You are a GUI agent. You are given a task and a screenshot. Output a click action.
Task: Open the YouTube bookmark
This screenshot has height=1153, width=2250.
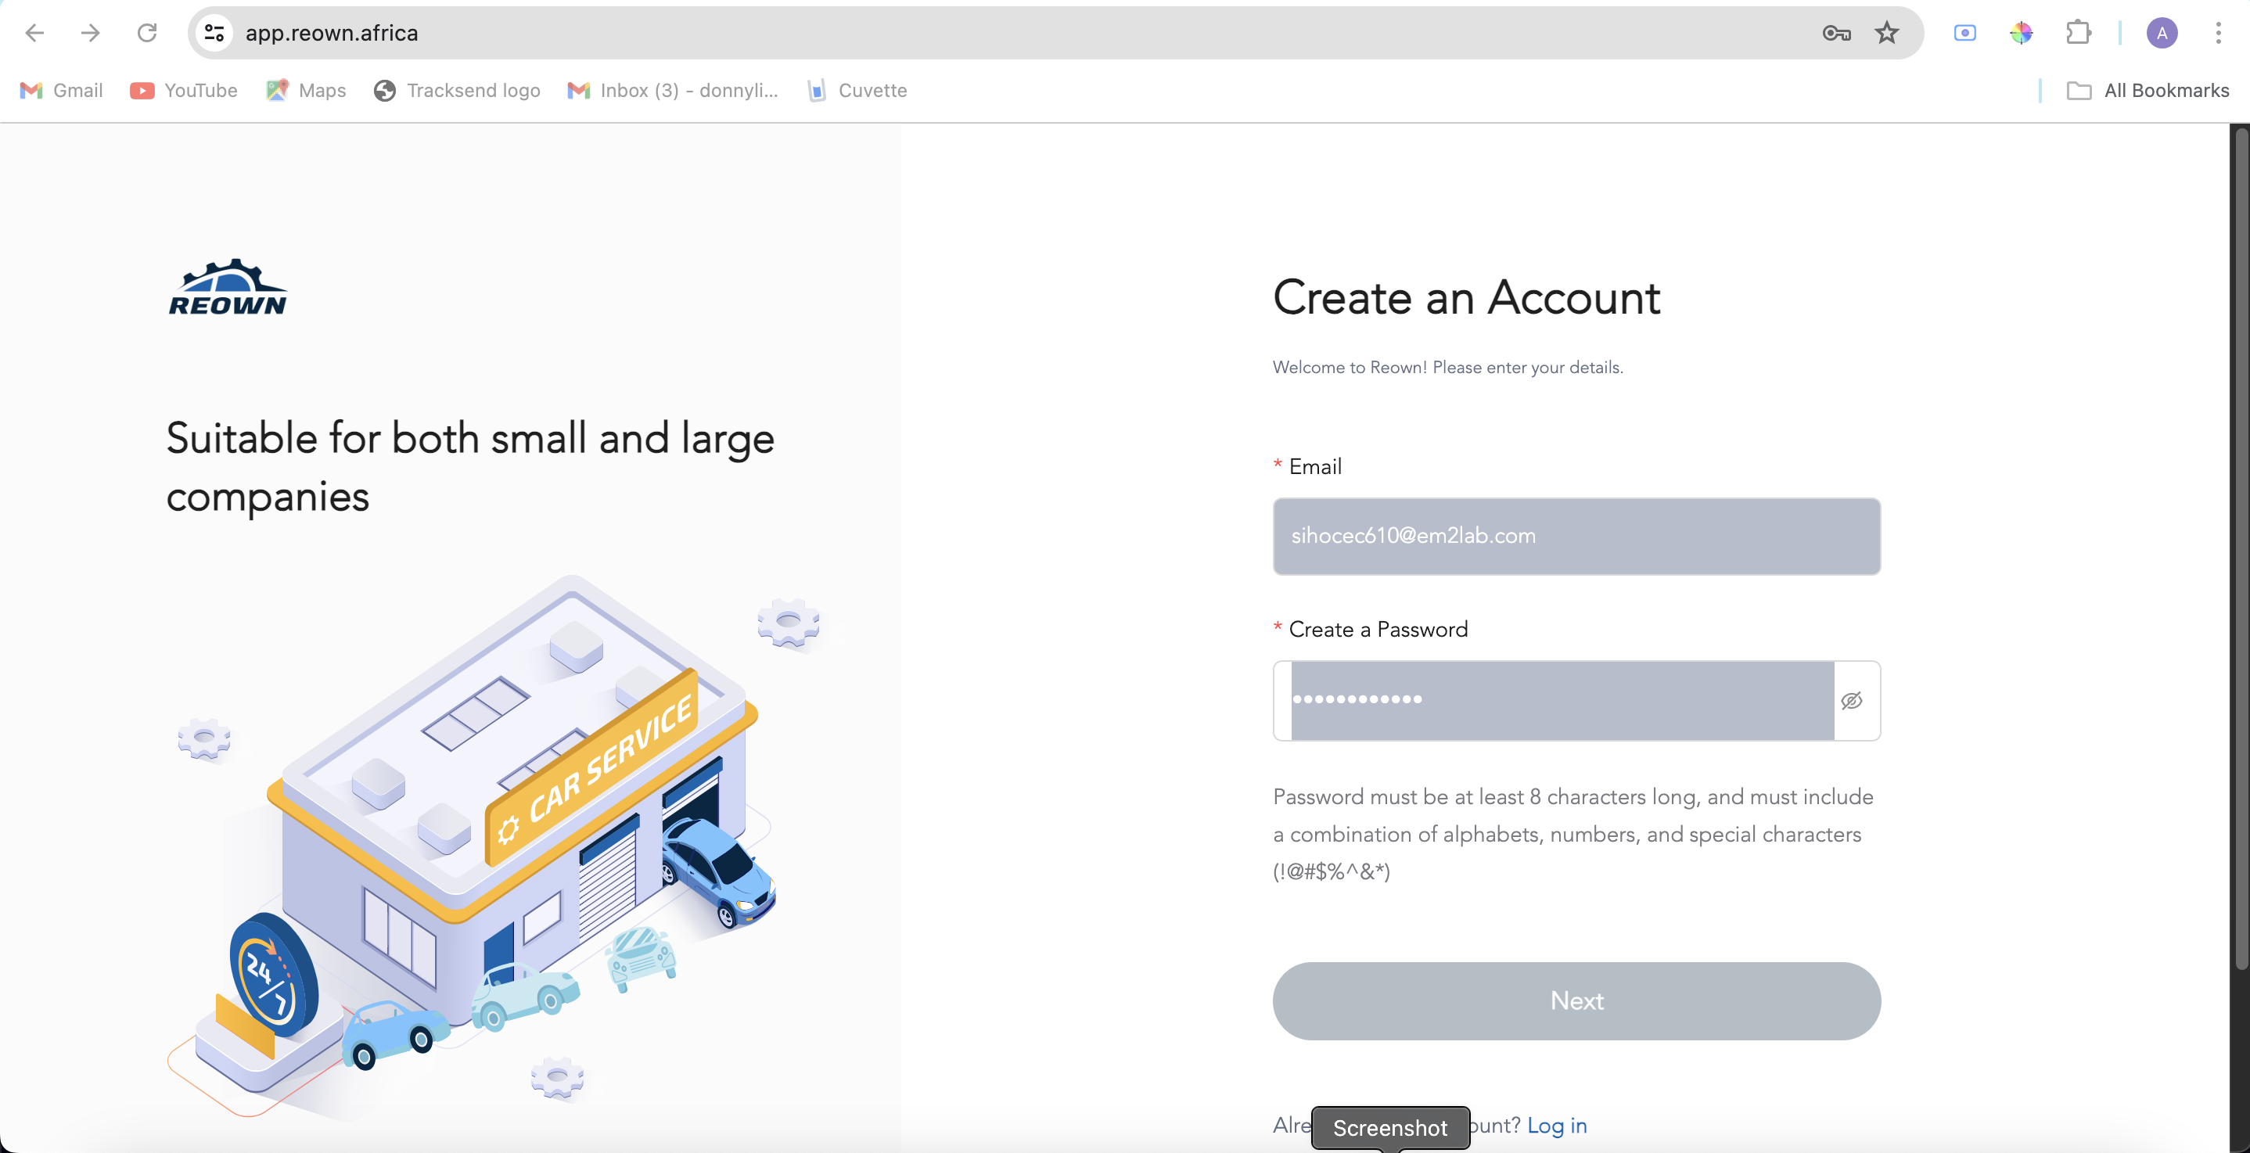tap(183, 90)
